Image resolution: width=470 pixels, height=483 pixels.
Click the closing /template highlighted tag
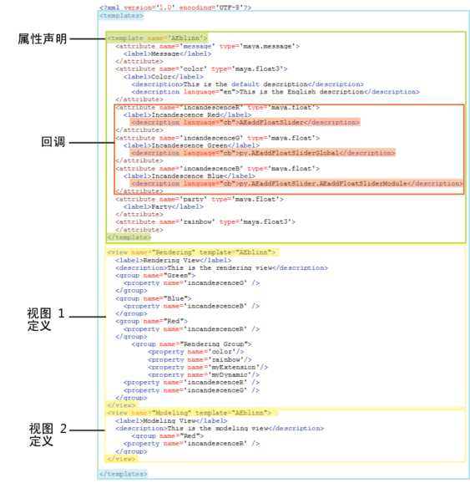pos(129,237)
